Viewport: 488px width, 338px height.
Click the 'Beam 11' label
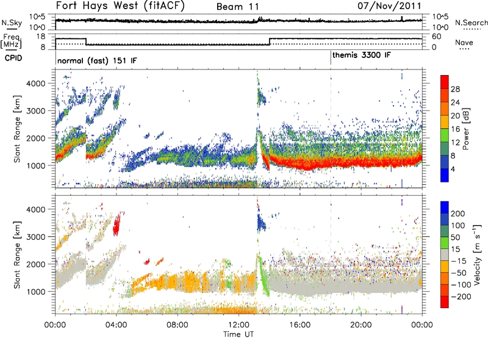pyautogui.click(x=238, y=7)
